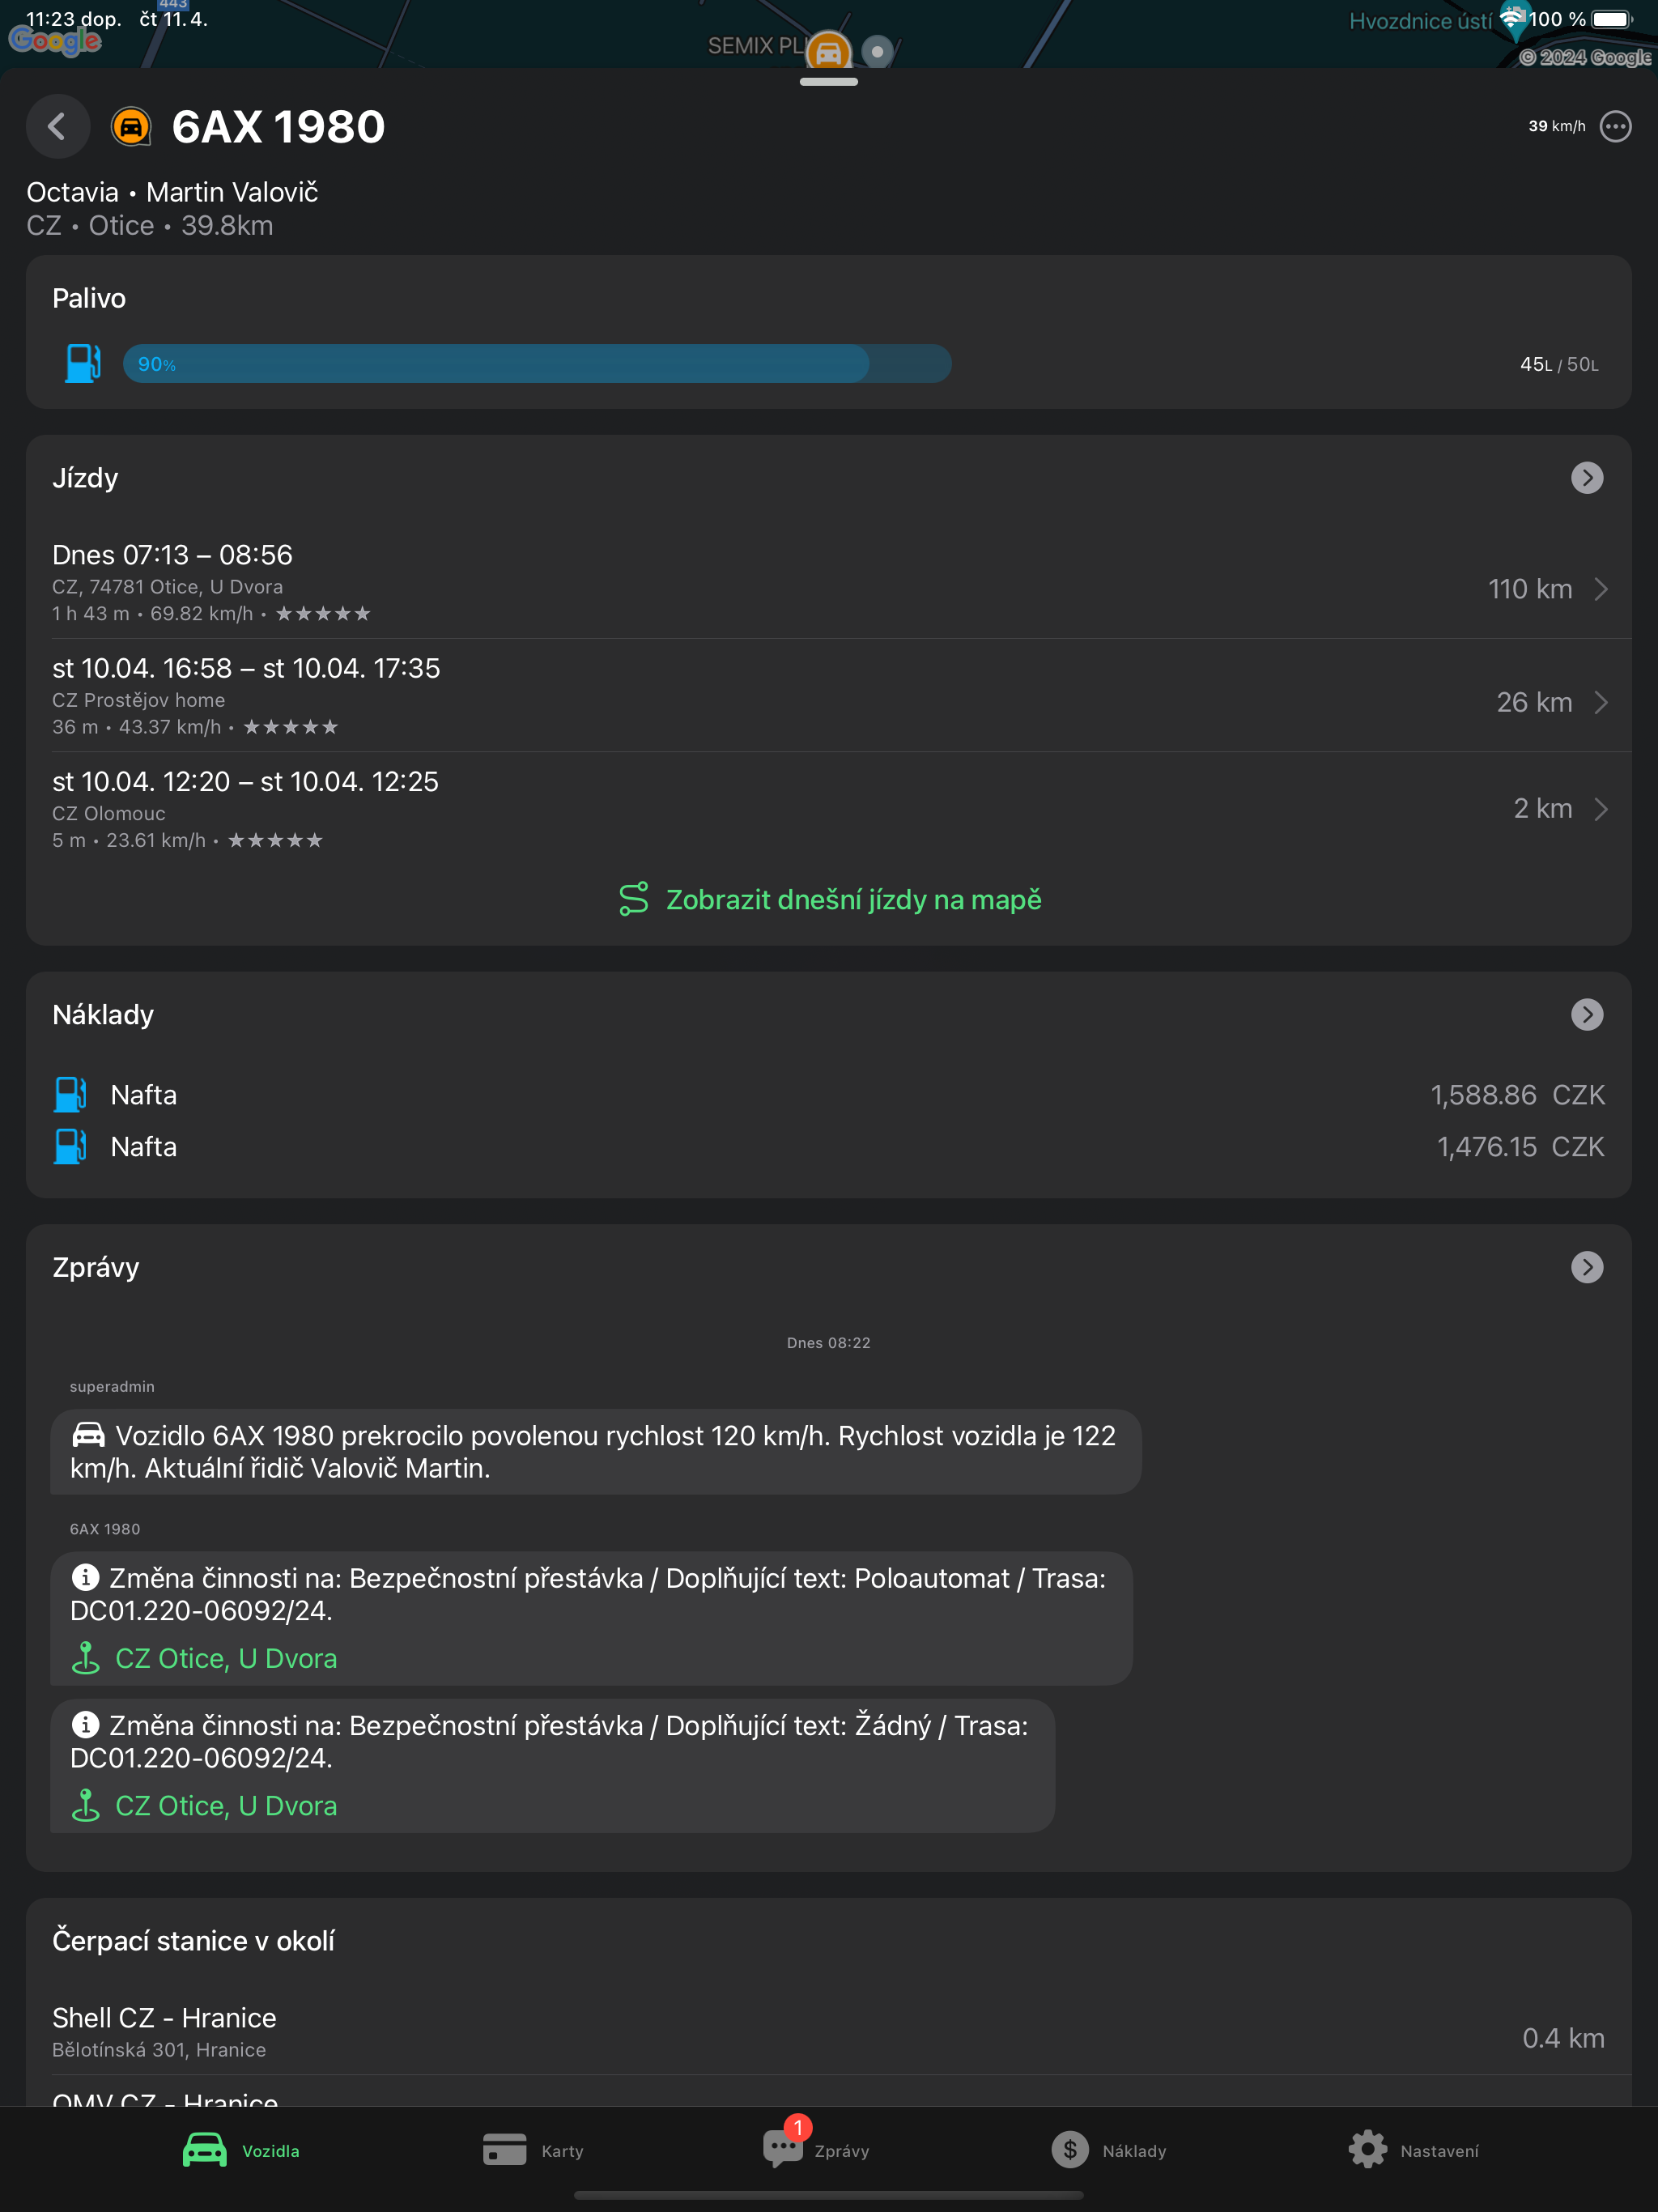1658x2212 pixels.
Task: Select the orange vehicle icon next to 6AX 1980
Action: (131, 125)
